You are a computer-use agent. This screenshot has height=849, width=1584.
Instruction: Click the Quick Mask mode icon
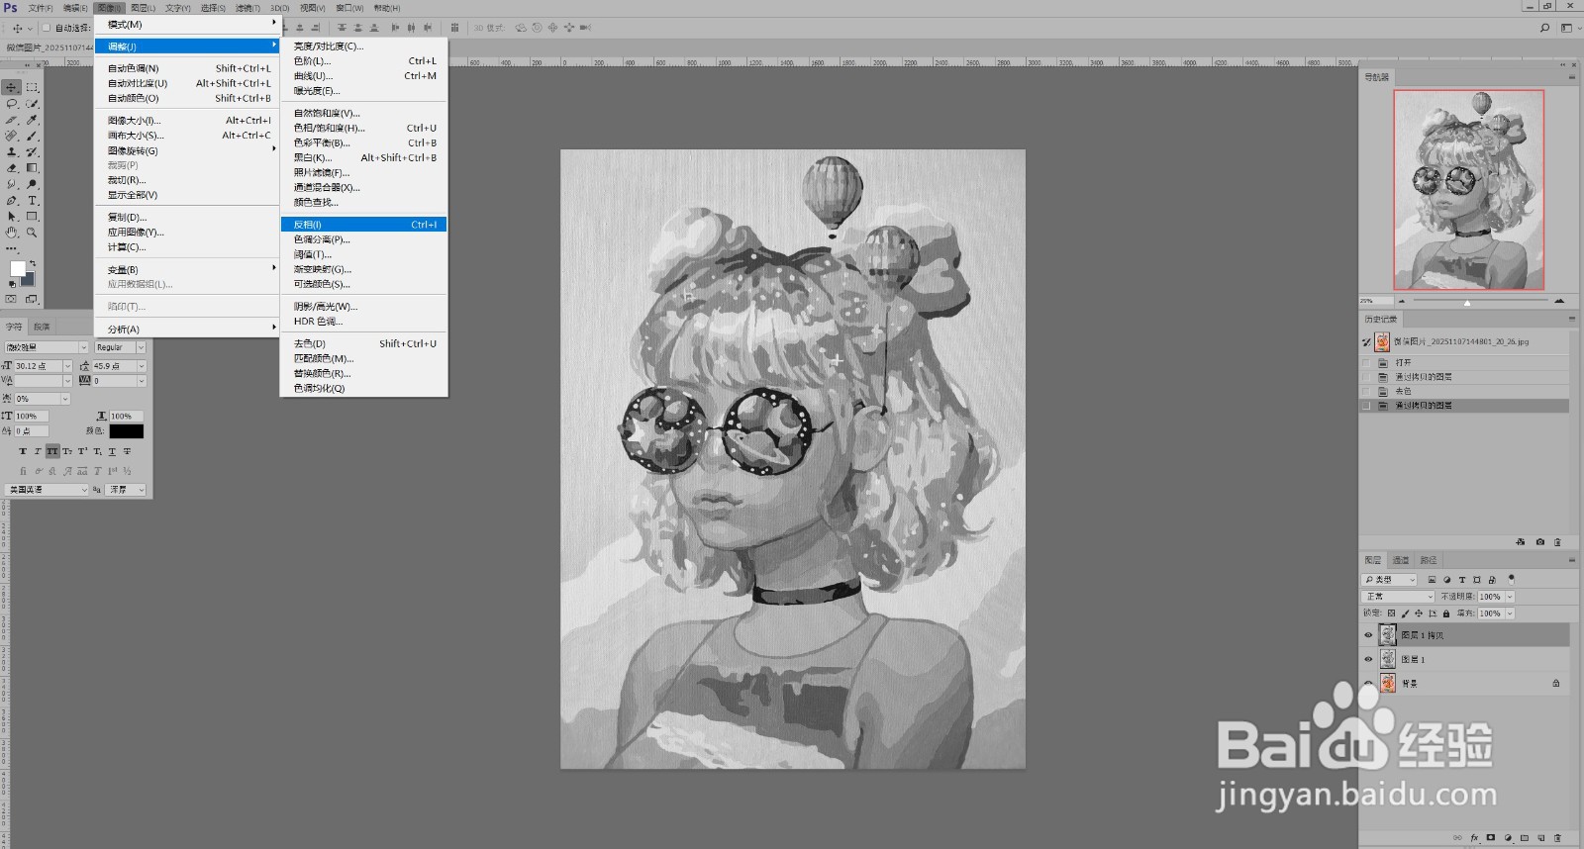click(11, 298)
